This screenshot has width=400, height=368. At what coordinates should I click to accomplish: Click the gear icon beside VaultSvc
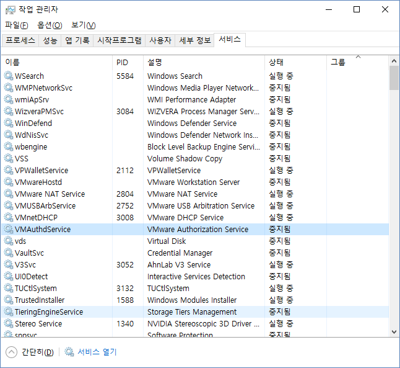(9, 253)
